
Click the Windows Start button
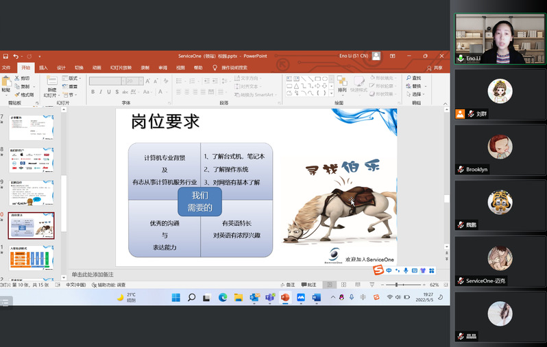[x=175, y=298]
